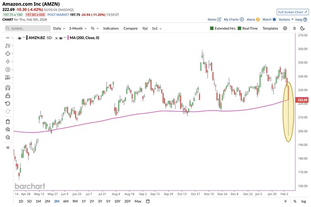
Task: Toggle percent scale mode
Action: point(295,201)
